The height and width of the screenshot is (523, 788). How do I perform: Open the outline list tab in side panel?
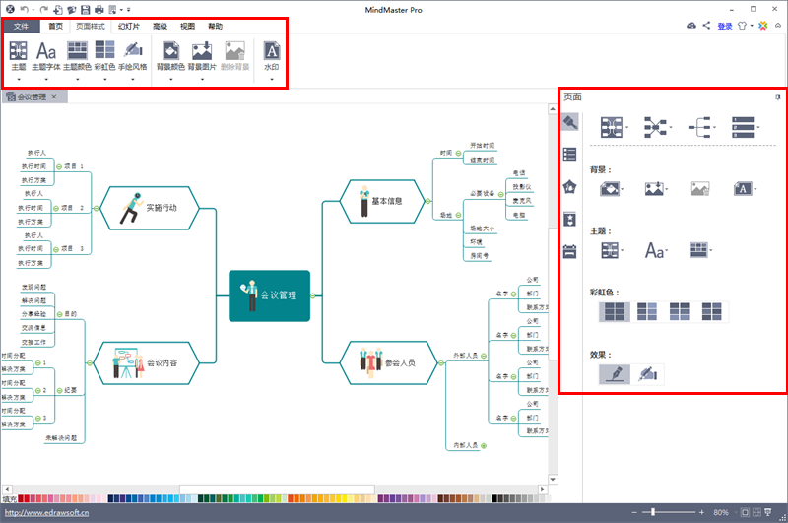tap(570, 155)
